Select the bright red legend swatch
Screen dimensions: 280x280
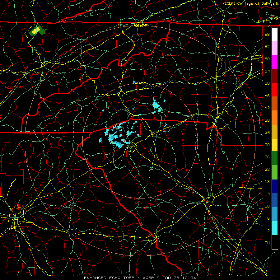[275, 90]
